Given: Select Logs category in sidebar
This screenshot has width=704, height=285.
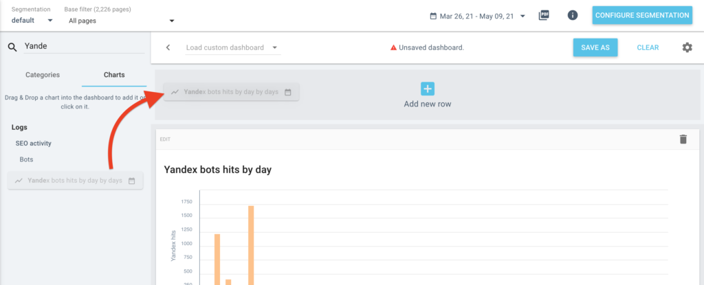Looking at the screenshot, I should (x=19, y=128).
